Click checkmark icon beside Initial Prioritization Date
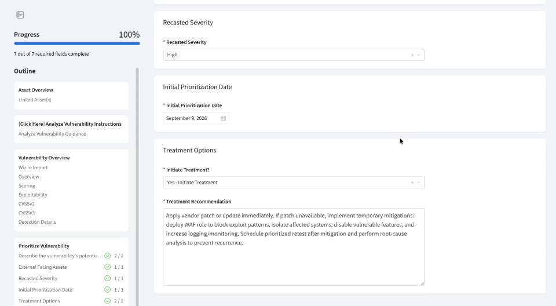556x306 pixels. coord(108,290)
